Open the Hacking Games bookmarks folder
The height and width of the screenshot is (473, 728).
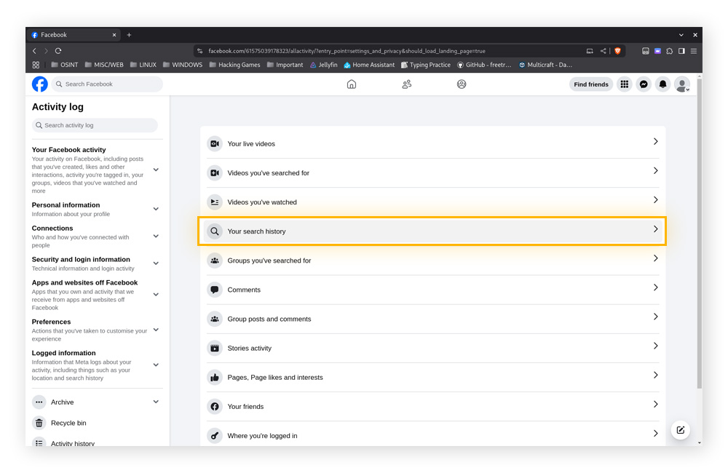234,65
